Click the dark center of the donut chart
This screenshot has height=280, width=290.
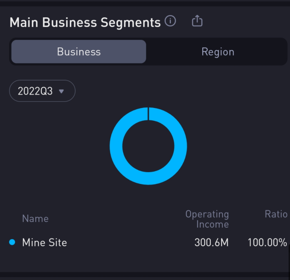click(x=148, y=146)
